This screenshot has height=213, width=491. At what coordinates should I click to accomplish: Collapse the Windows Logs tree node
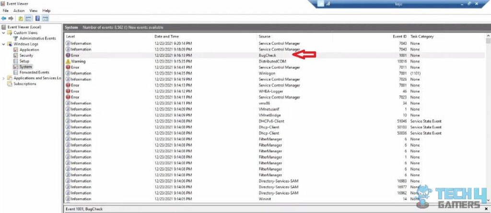pyautogui.click(x=4, y=44)
